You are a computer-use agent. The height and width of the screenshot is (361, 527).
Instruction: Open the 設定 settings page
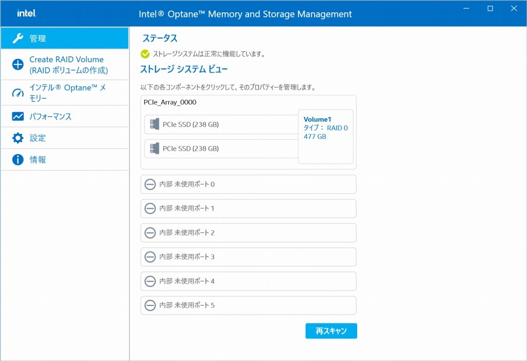38,138
